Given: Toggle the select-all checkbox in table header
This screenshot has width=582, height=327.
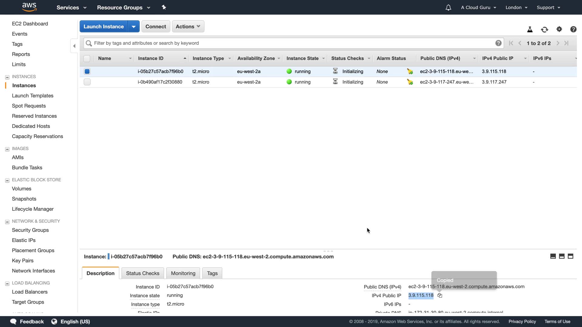Looking at the screenshot, I should point(87,58).
